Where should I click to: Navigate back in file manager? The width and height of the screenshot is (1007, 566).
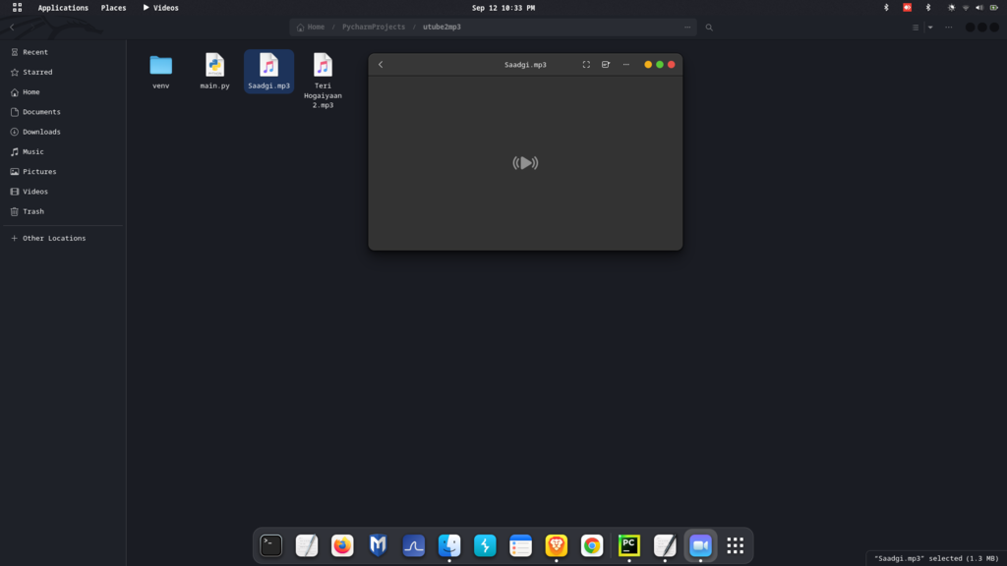(x=12, y=28)
